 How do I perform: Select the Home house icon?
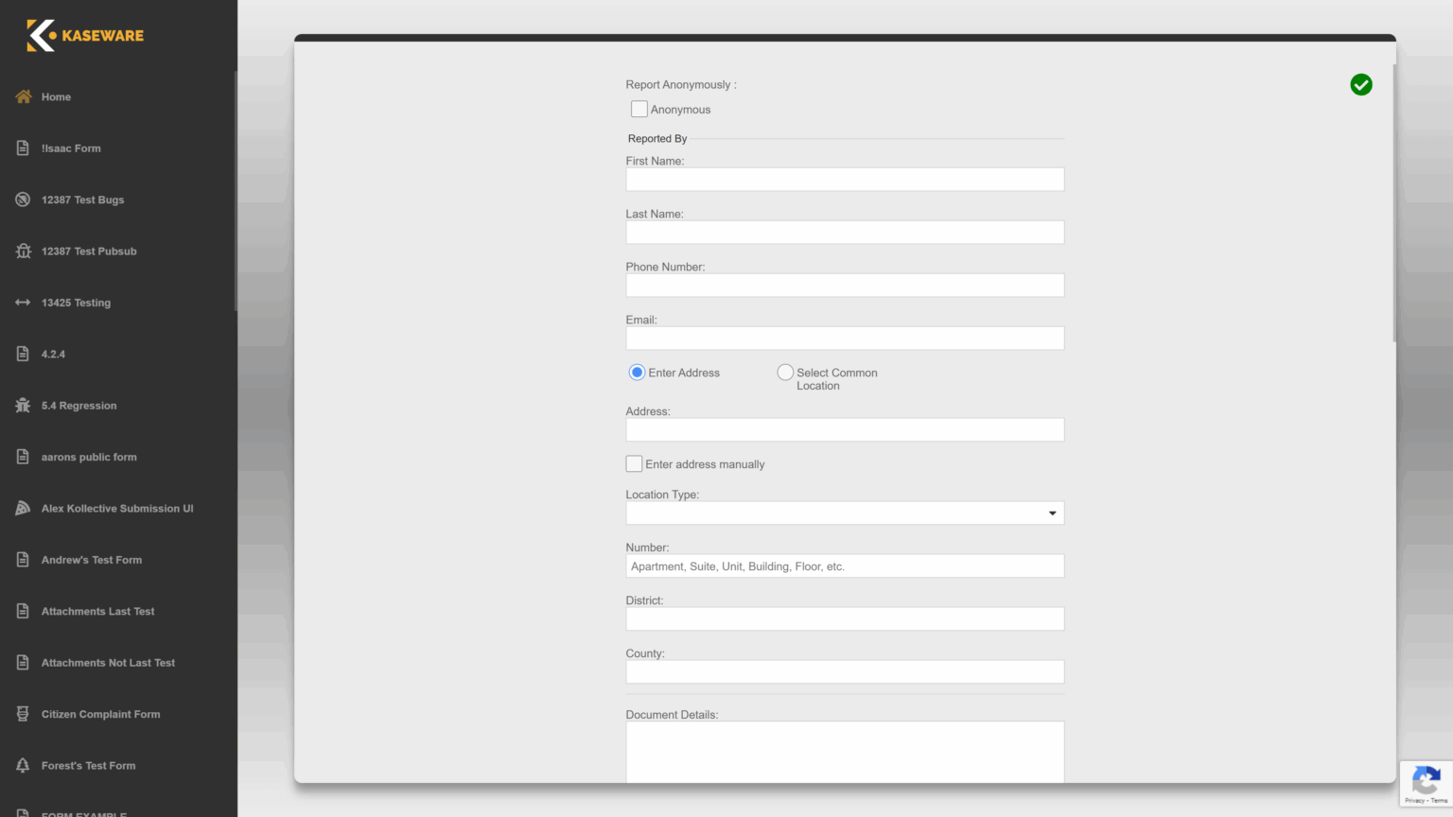[22, 96]
